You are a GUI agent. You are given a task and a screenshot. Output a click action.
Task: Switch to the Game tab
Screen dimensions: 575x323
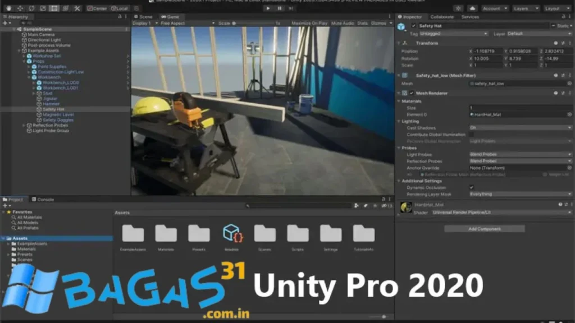pos(170,16)
